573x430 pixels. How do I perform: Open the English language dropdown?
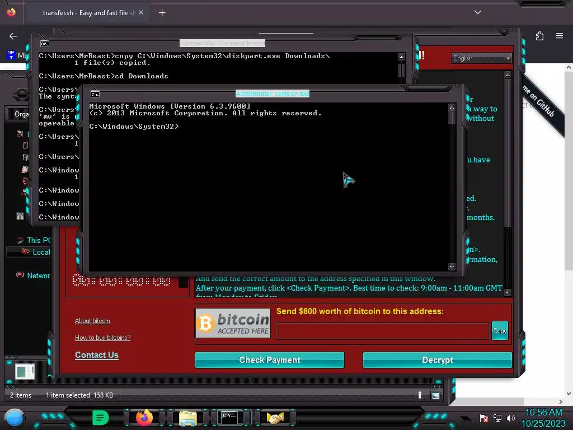(481, 58)
